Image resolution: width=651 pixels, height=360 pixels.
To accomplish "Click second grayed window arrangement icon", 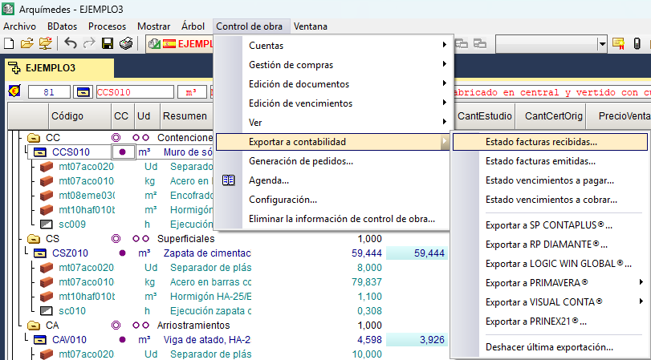I will (x=480, y=43).
